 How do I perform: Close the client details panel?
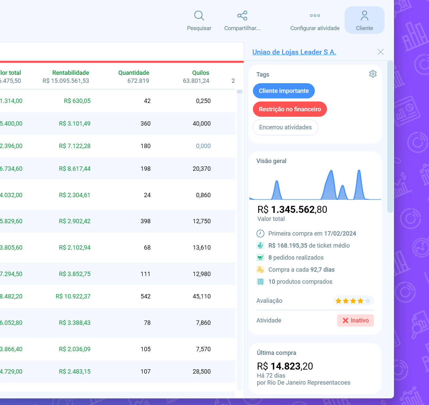pyautogui.click(x=380, y=52)
